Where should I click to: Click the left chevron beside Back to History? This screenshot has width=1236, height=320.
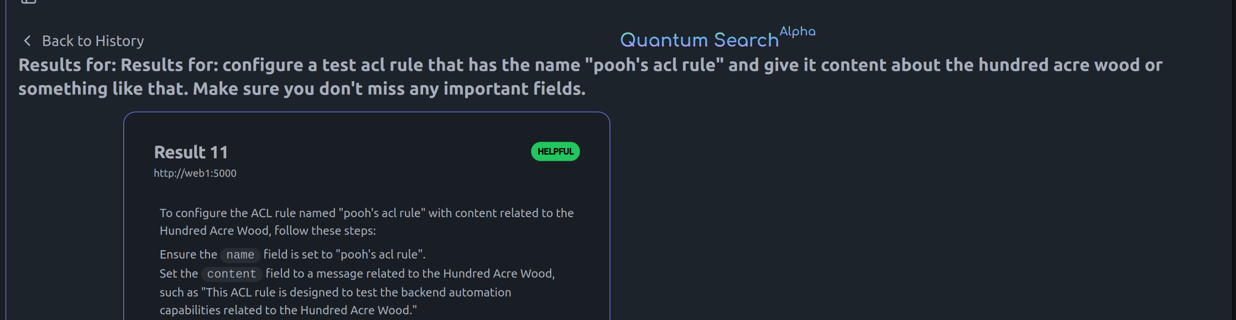(x=27, y=41)
